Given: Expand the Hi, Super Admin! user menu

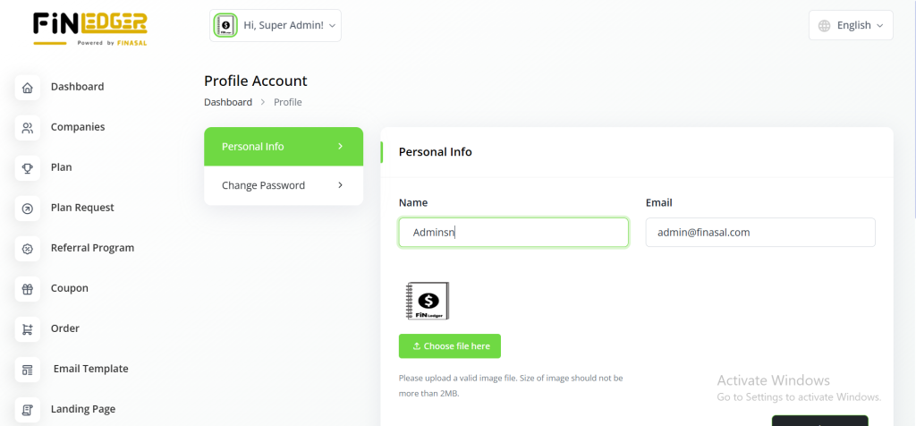Looking at the screenshot, I should point(276,26).
